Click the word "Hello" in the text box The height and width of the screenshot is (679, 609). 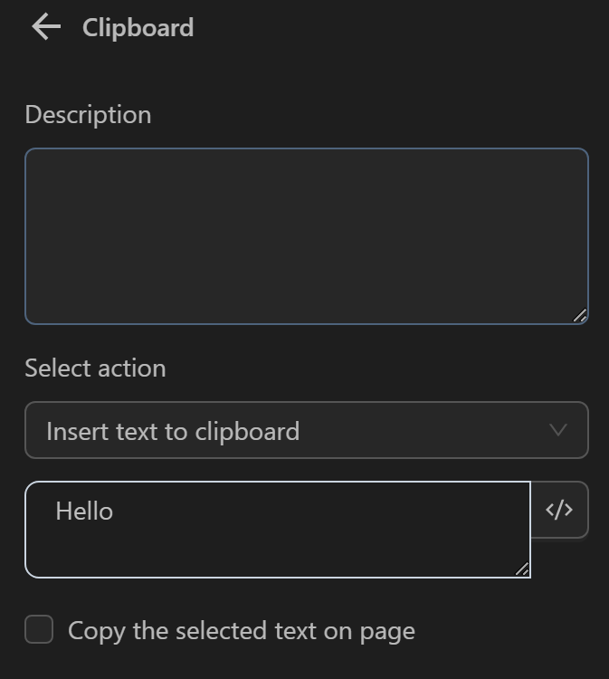[x=84, y=512]
